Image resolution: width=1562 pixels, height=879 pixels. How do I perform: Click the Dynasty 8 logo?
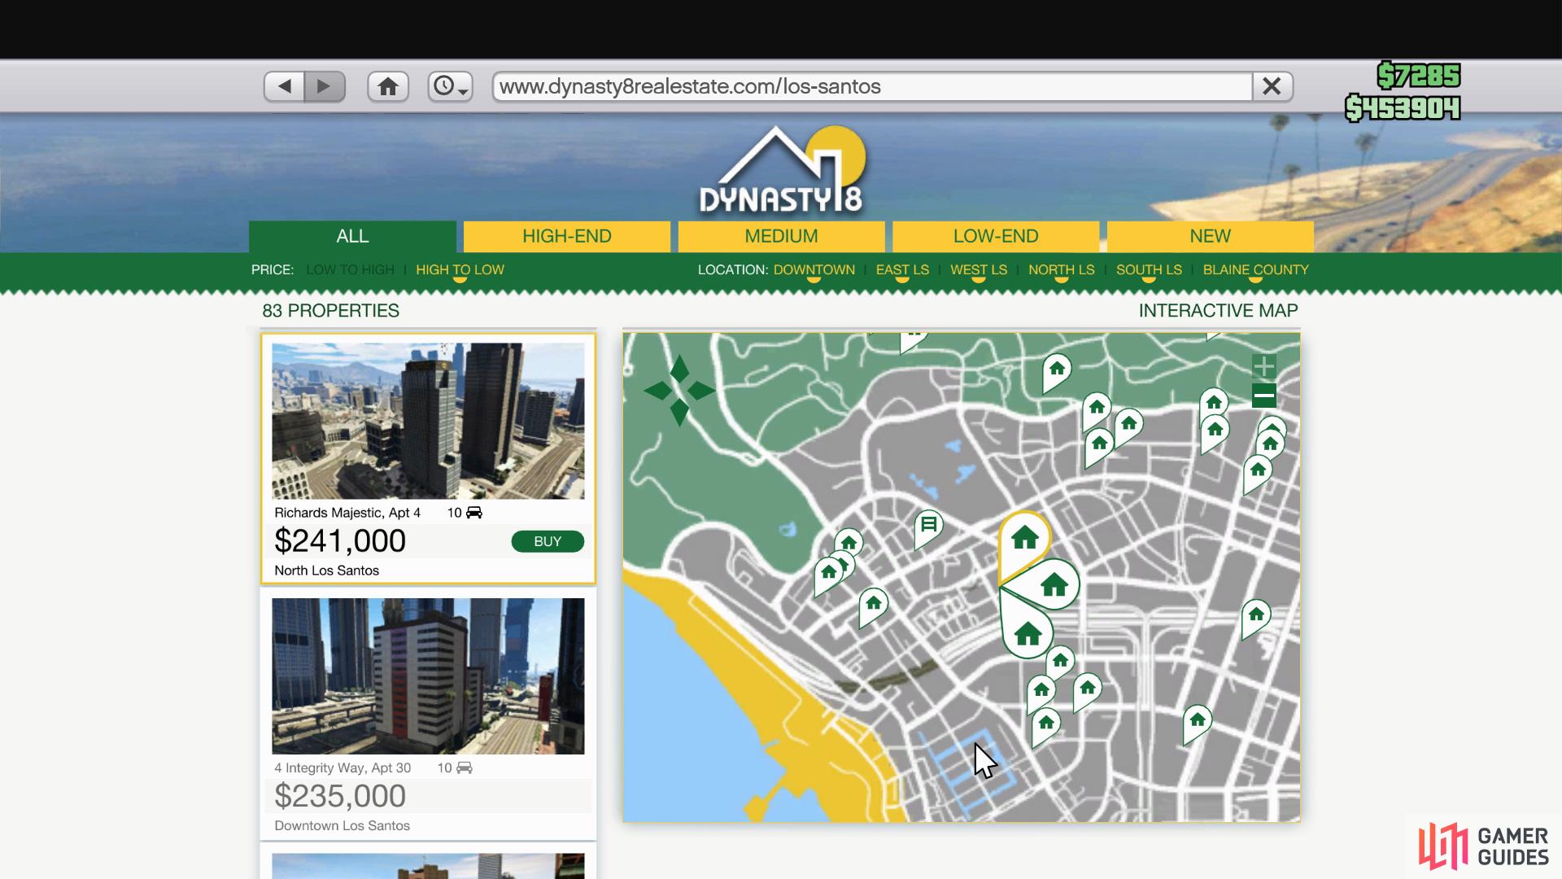pyautogui.click(x=782, y=170)
